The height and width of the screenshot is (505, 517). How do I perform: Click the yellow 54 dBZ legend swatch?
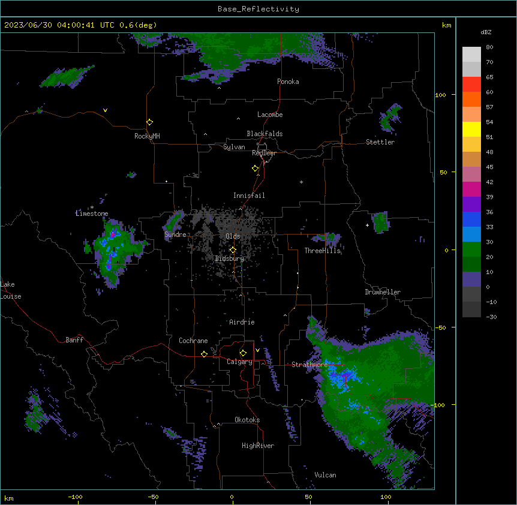pos(471,129)
